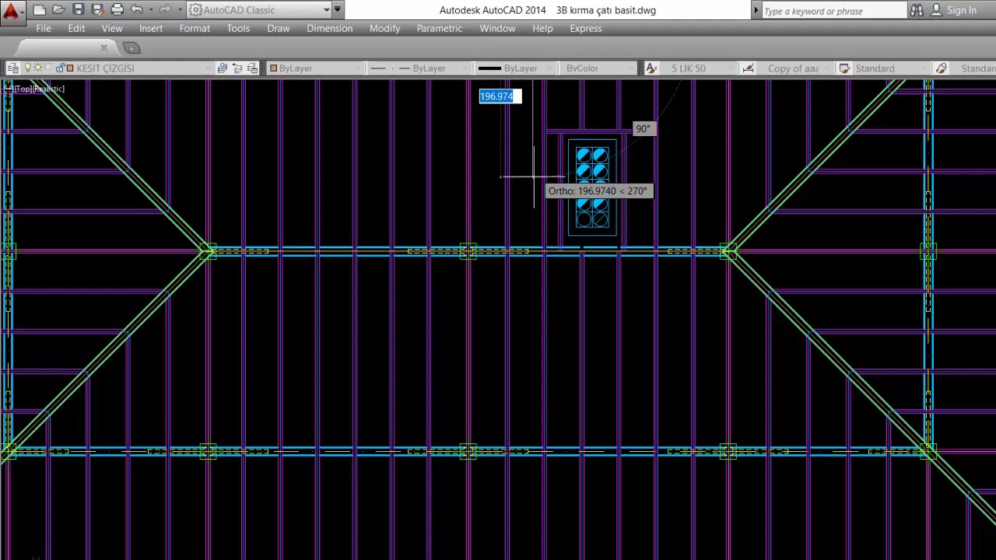Open the Tools menu
Viewport: 996px width, 560px height.
pos(238,28)
